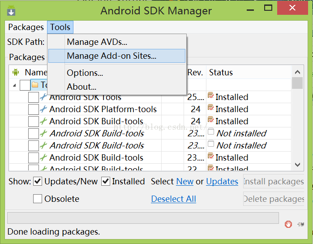Image resolution: width=313 pixels, height=244 pixels.
Task: Click installed status icon for Android SDK Platform-tools
Action: (210, 108)
